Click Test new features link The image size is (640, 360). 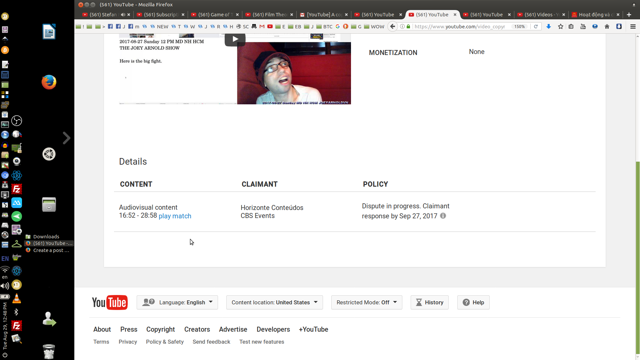(x=262, y=342)
